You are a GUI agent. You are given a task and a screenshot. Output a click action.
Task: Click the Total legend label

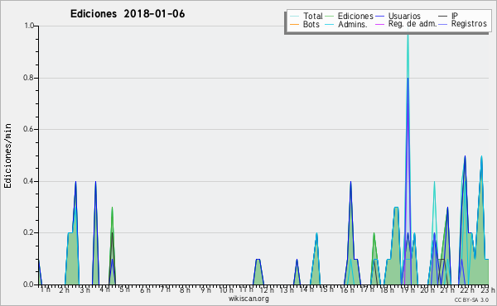[x=312, y=16]
